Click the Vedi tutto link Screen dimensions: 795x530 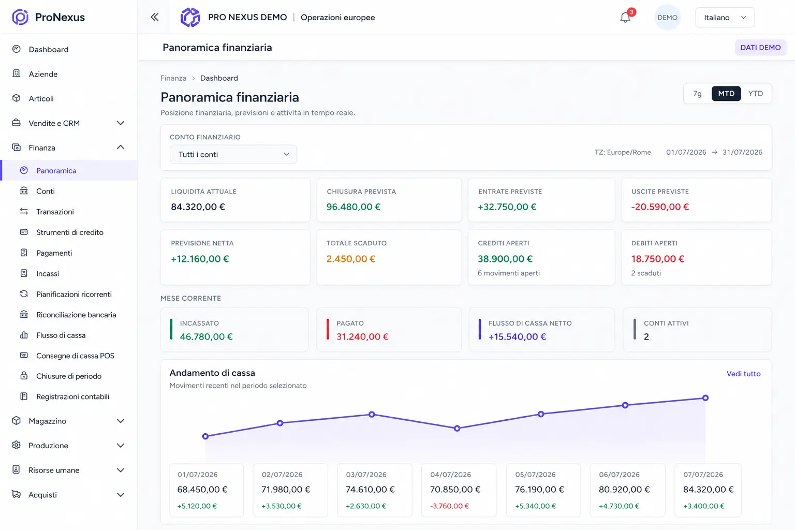[x=743, y=374]
